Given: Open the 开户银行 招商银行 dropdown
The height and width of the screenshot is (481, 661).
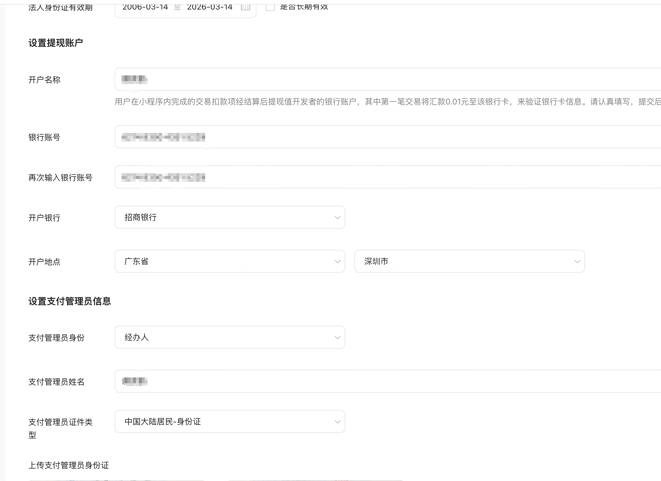Looking at the screenshot, I should pos(229,217).
